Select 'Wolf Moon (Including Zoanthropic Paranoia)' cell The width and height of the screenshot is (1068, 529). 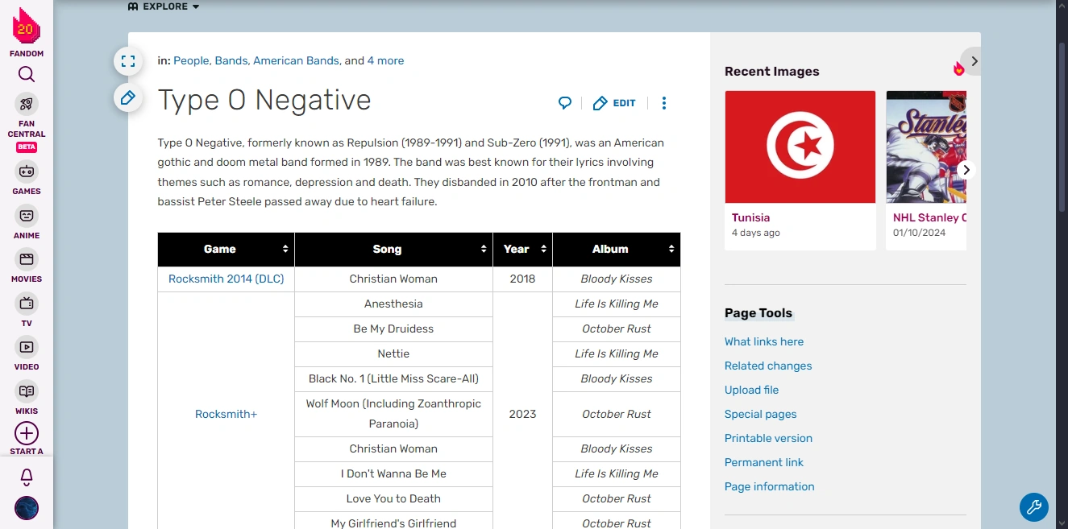[x=394, y=414]
